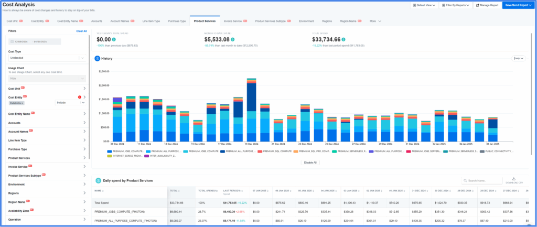Open the Daily granularity dropdown
Screen dimensions: 537x227
click(x=519, y=59)
